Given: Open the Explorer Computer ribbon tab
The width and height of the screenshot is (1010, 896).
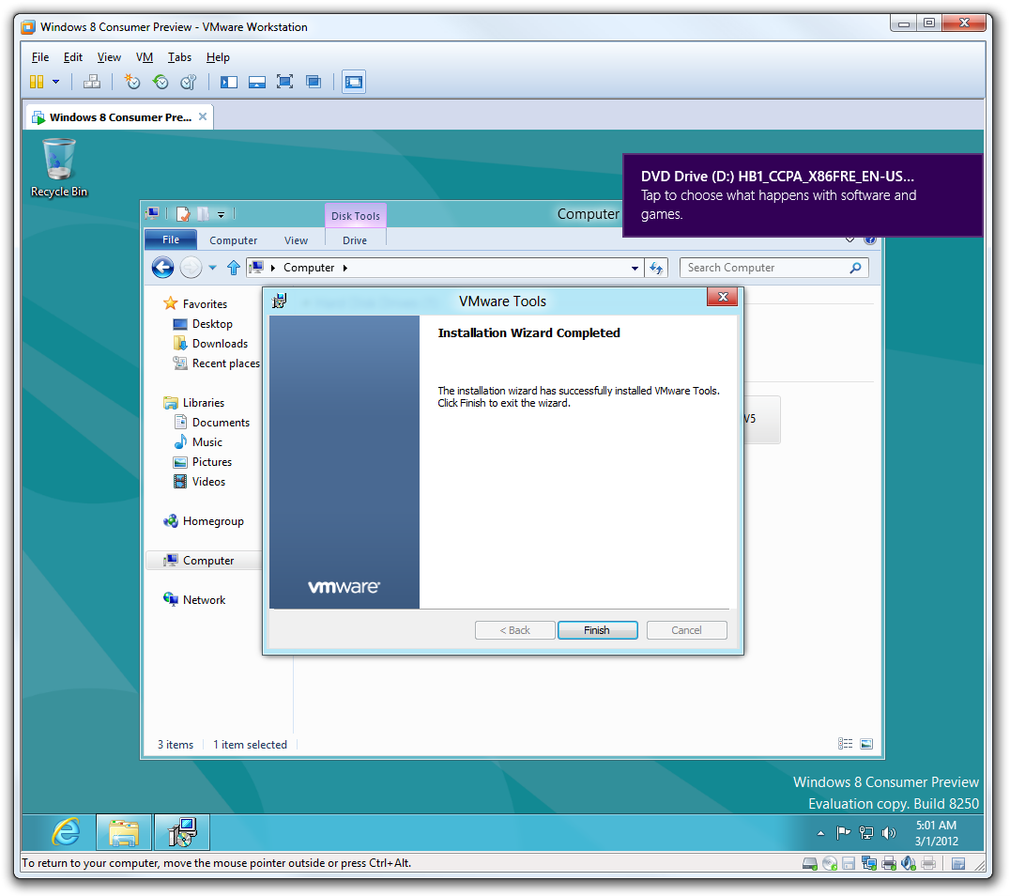Looking at the screenshot, I should (233, 240).
